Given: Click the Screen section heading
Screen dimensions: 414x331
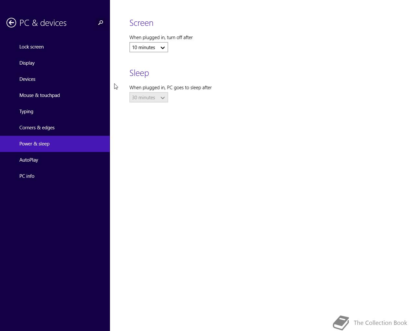Looking at the screenshot, I should [x=141, y=23].
